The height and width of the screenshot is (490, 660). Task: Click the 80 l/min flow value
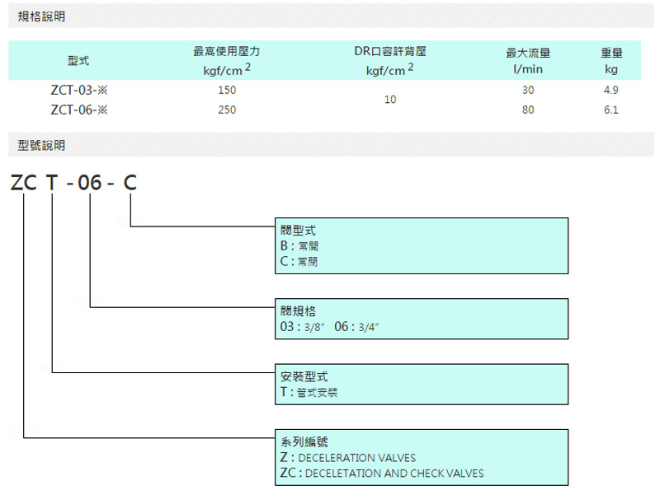(x=528, y=110)
